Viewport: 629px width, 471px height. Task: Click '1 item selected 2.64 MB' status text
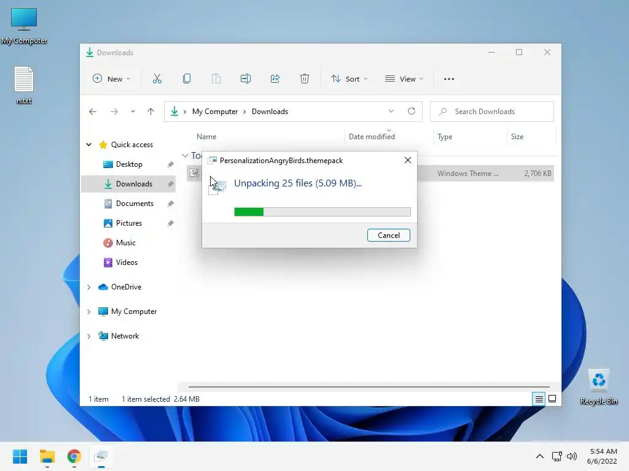[x=160, y=399]
